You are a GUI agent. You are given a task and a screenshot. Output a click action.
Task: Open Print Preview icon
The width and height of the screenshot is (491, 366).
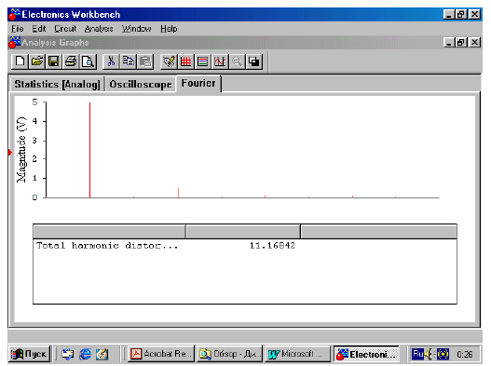coord(89,61)
